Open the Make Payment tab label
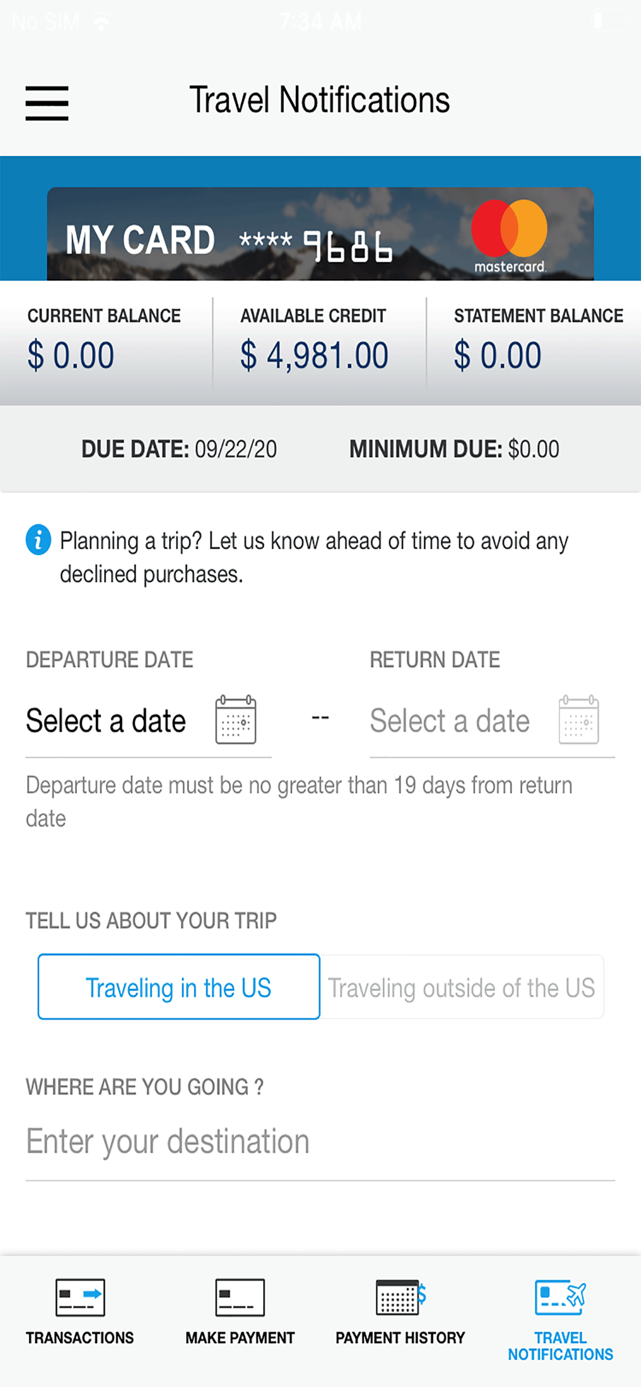The width and height of the screenshot is (641, 1387). point(240,1338)
